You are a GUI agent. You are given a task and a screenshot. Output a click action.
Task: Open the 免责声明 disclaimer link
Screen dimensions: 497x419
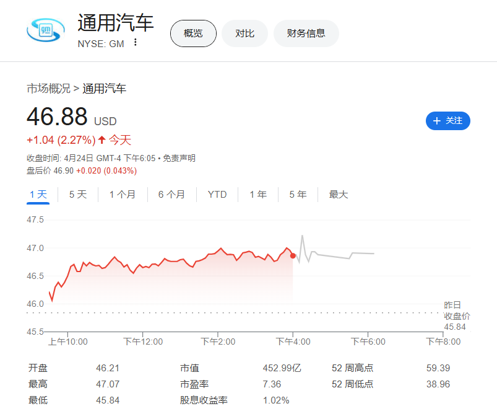coord(179,158)
